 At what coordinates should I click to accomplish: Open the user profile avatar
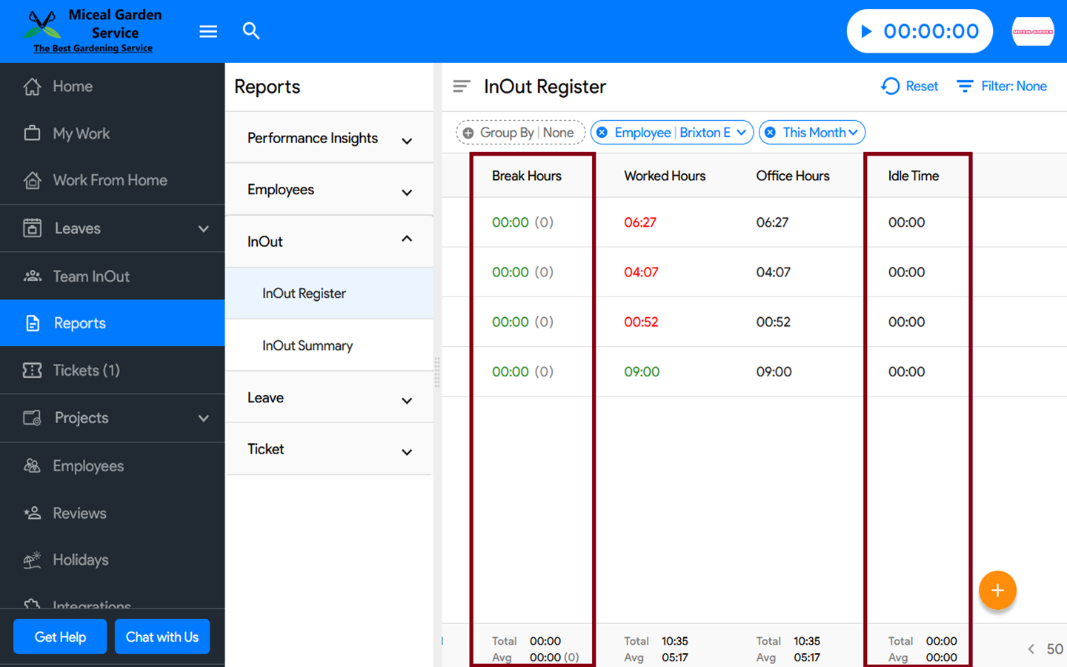1032,31
